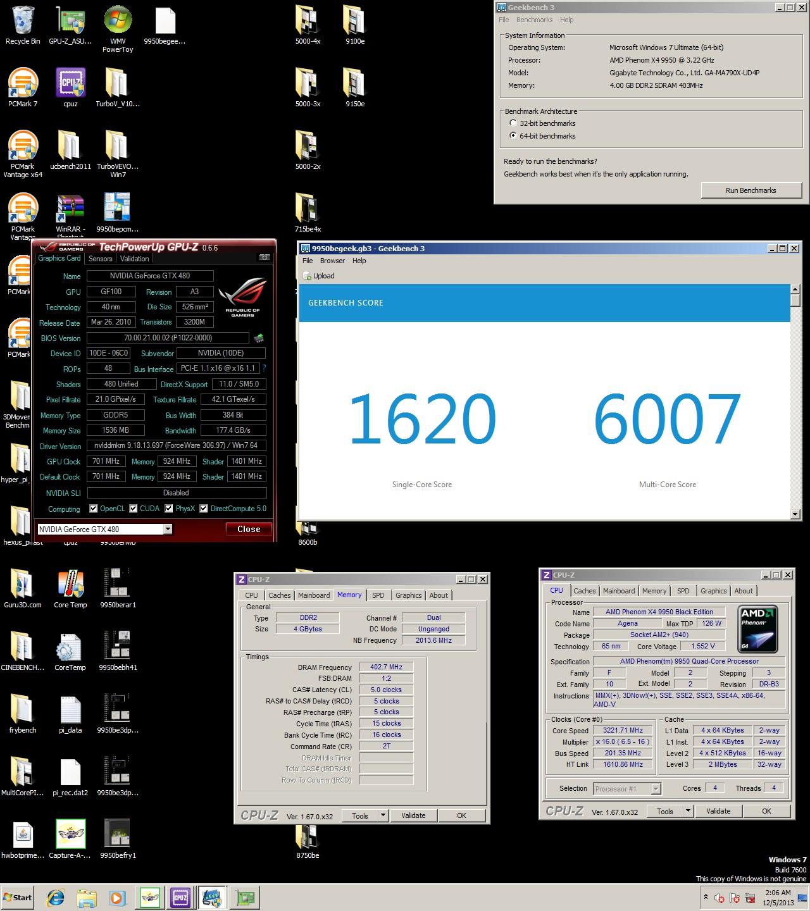
Task: Expand the Tools dropdown arrow in CPU-Z Memory window
Action: click(x=383, y=815)
